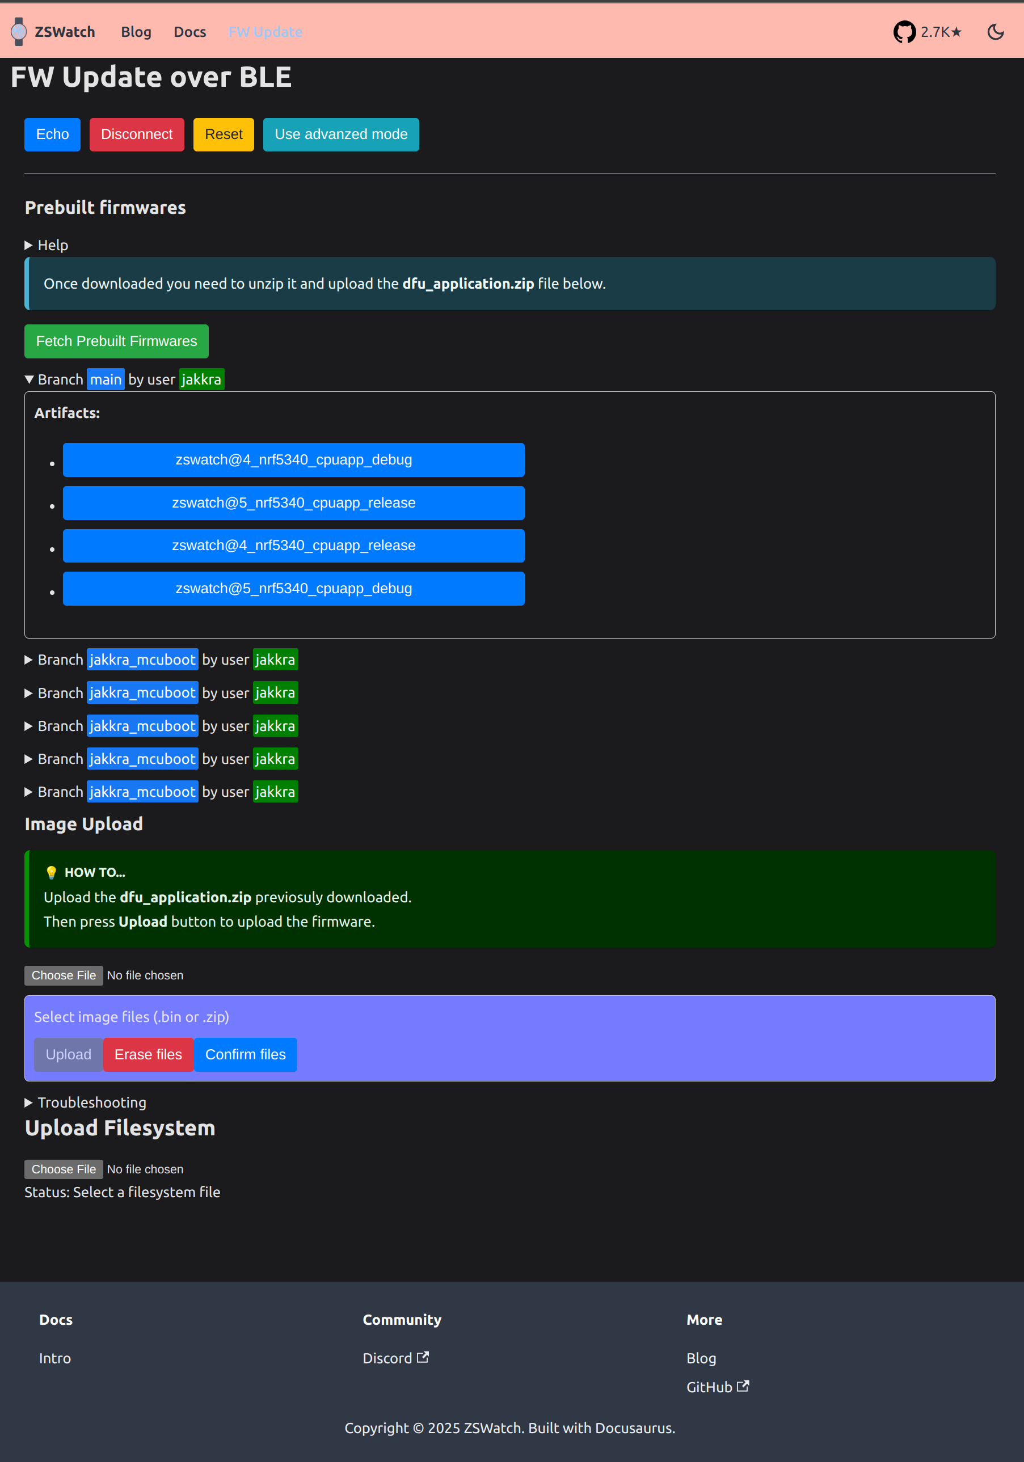
Task: Choose File for Upload Filesystem
Action: tap(64, 1169)
